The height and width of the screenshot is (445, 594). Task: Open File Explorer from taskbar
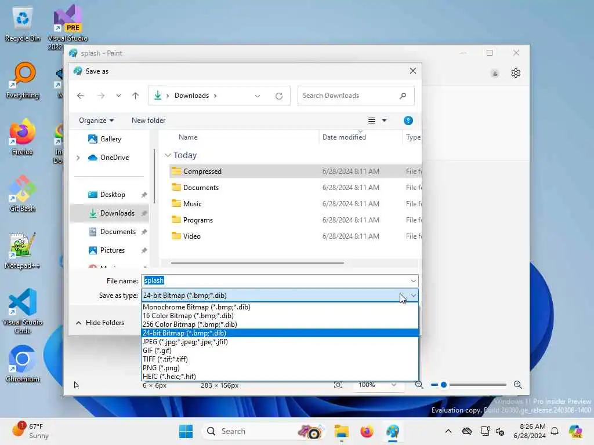coord(342,431)
